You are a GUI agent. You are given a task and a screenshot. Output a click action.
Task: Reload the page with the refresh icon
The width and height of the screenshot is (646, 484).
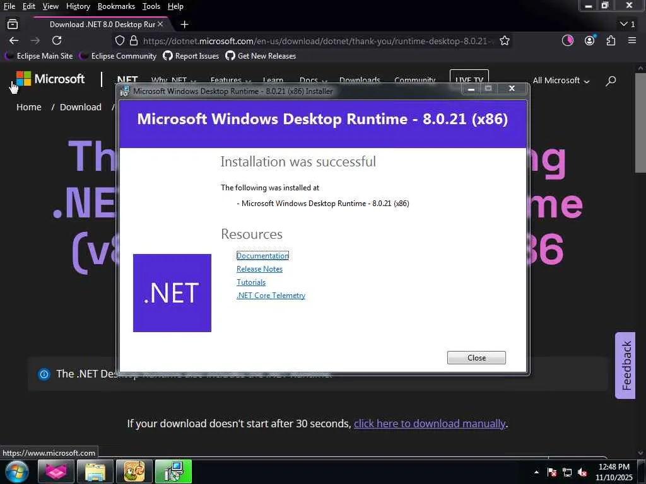[x=57, y=40]
